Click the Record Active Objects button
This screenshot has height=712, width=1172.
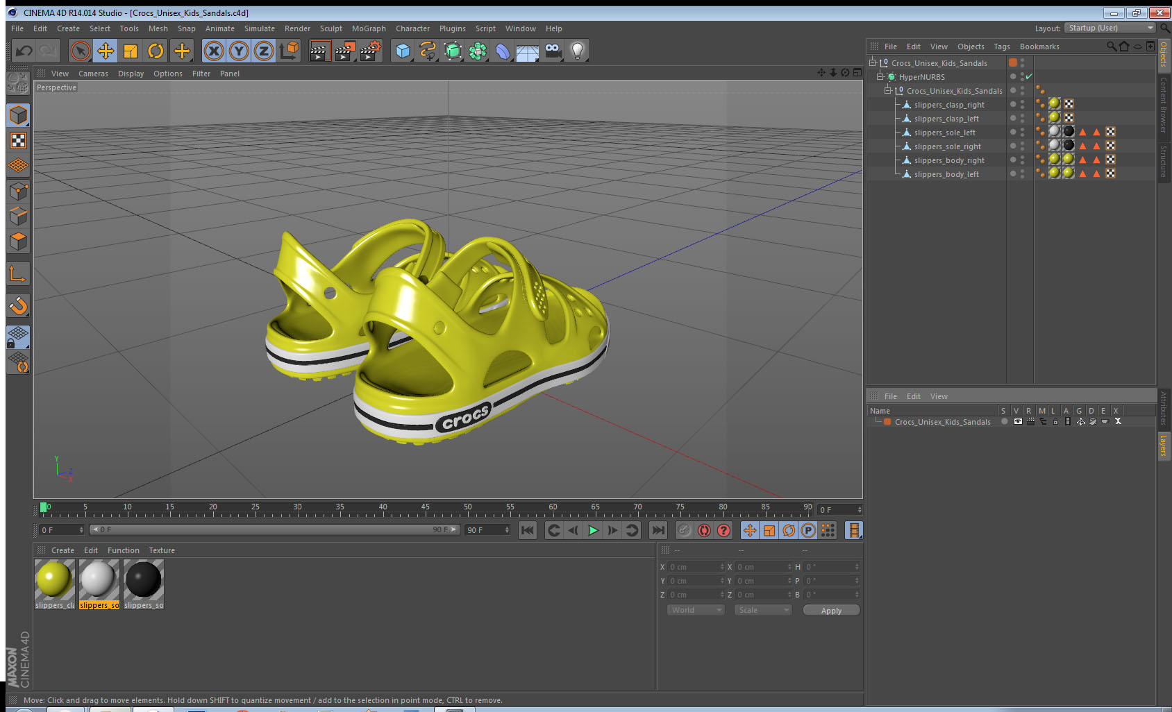[x=685, y=530]
